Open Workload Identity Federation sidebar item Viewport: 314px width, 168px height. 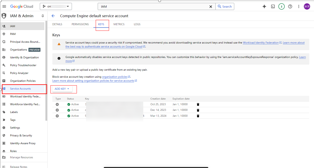point(23,97)
